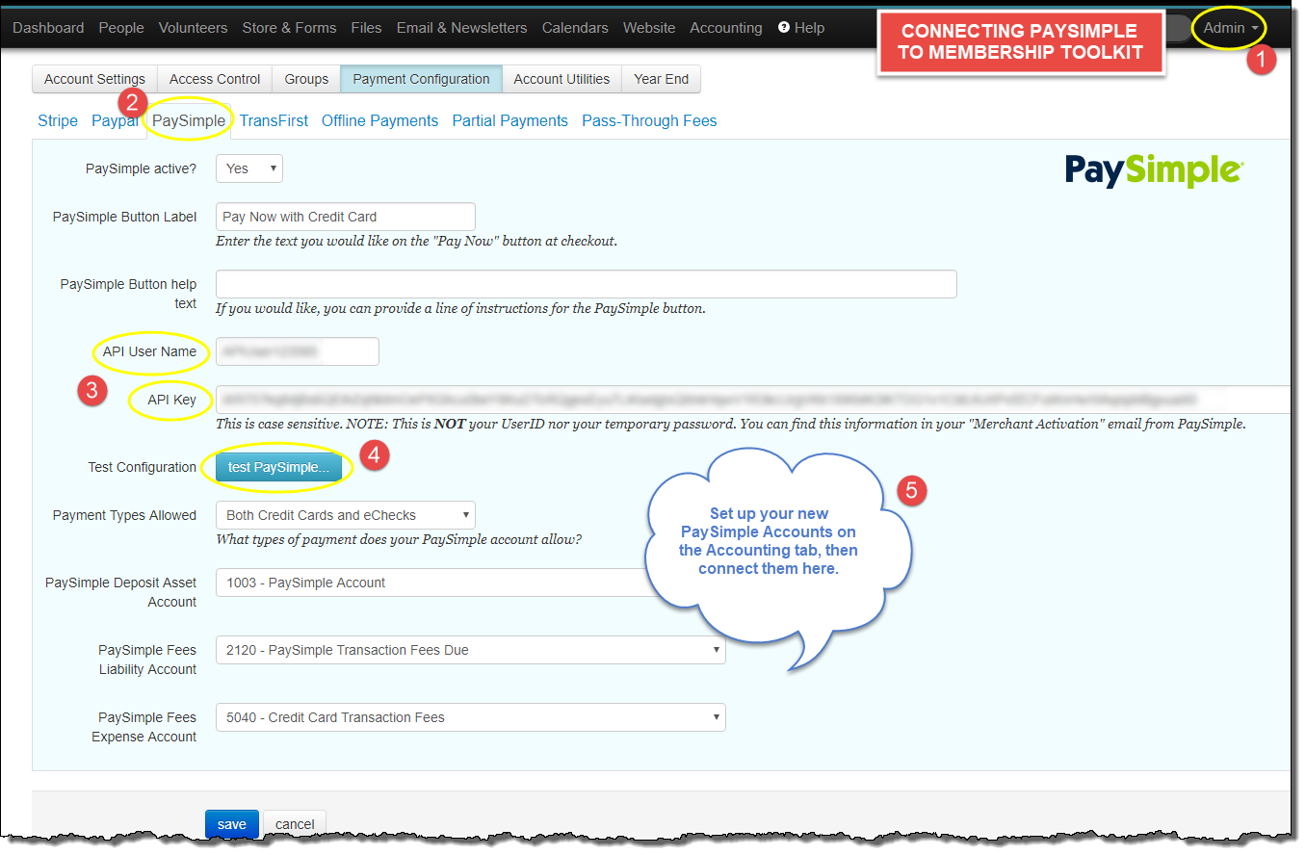Expand the Admin dropdown
Image resolution: width=1306 pixels, height=855 pixels.
(1230, 28)
